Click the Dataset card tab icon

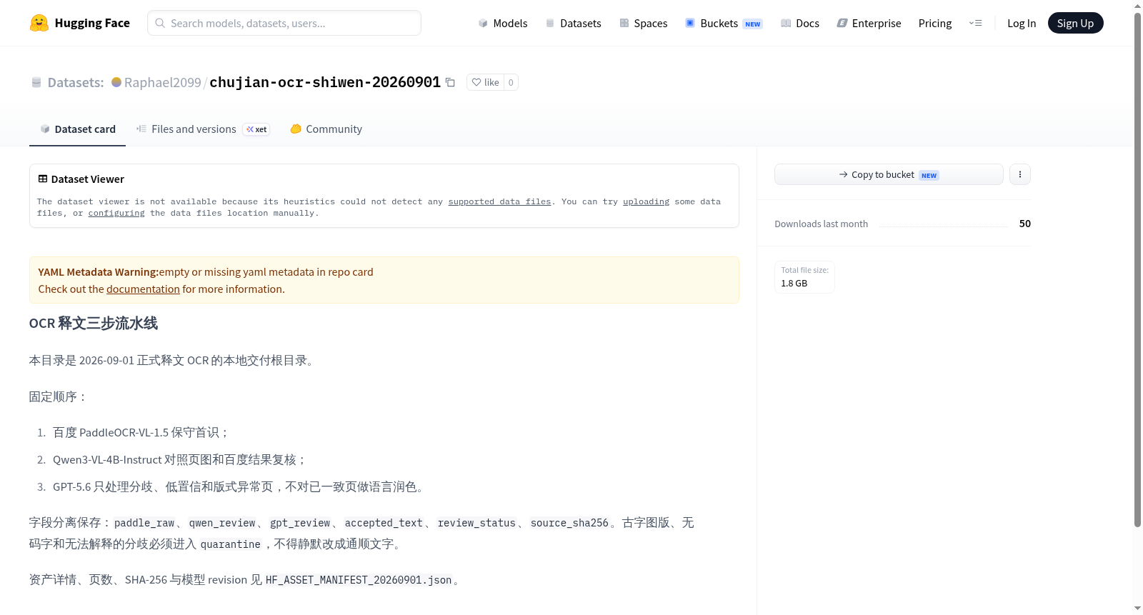coord(45,129)
